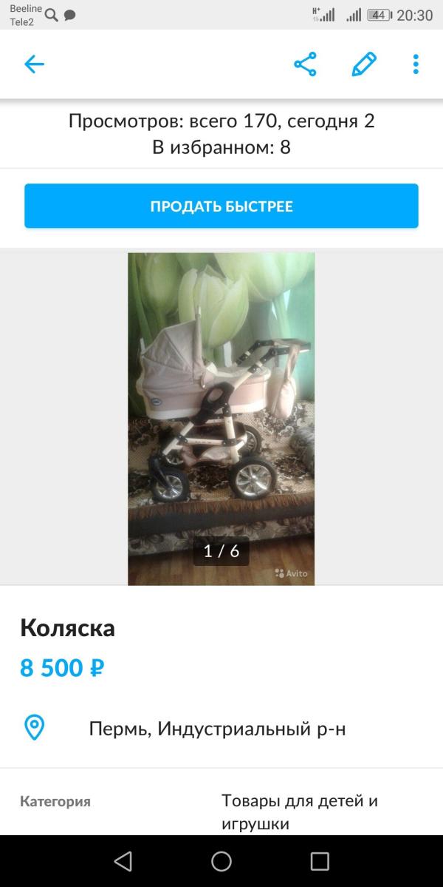Open the three-dot overflow menu
The image size is (443, 887).
tap(416, 64)
